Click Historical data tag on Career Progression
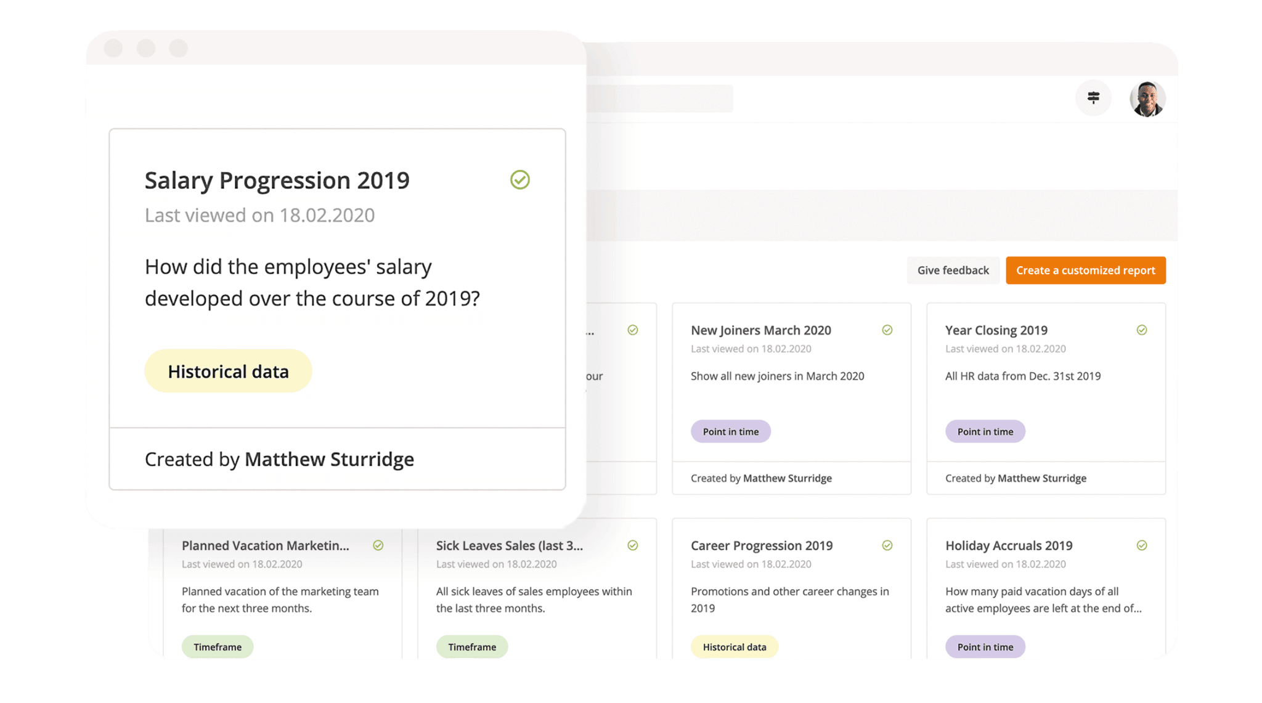 pos(734,647)
